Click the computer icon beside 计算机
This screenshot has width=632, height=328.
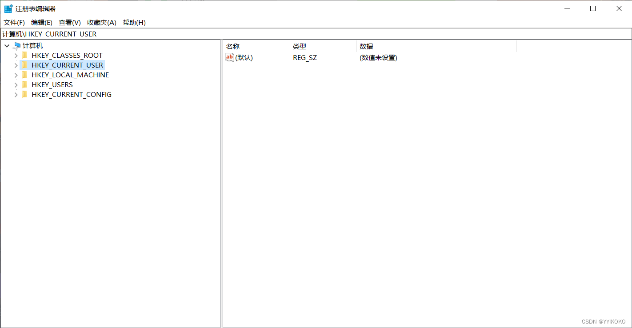pyautogui.click(x=17, y=45)
